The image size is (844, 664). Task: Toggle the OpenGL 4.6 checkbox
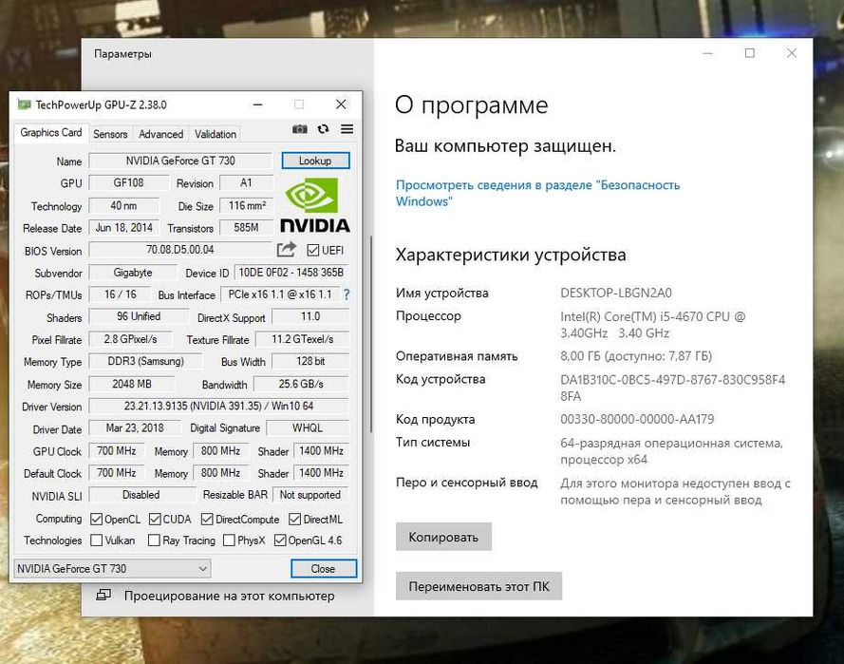280,541
